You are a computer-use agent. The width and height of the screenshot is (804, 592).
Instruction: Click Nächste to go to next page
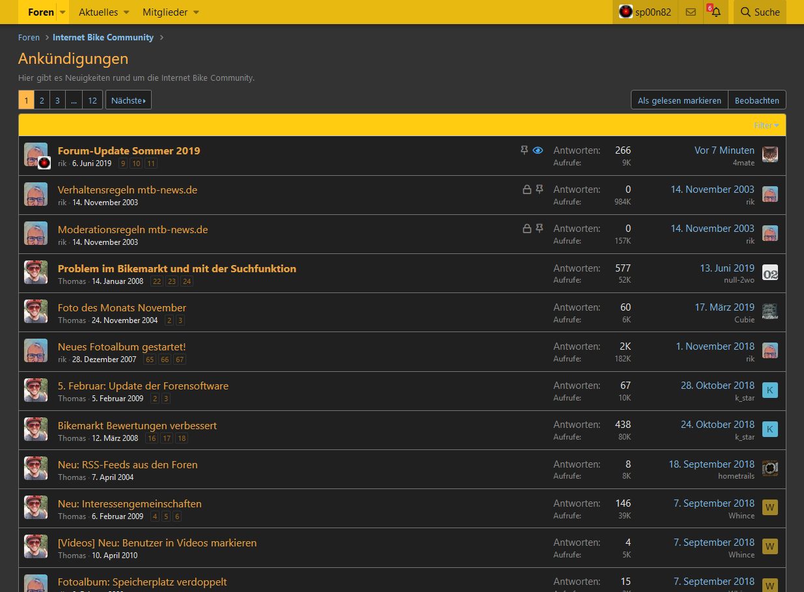(128, 100)
